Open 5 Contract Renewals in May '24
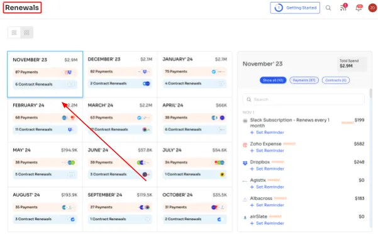Viewport: 378px width, 234px height. tap(45, 174)
